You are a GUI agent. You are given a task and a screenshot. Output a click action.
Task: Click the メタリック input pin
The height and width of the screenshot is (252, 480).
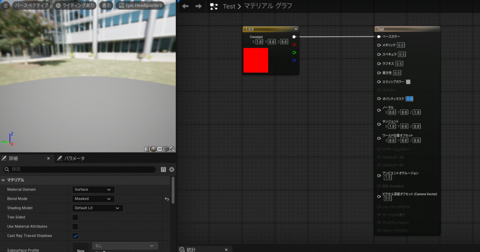pyautogui.click(x=379, y=45)
